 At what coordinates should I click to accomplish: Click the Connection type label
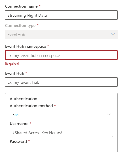pyautogui.click(x=20, y=26)
